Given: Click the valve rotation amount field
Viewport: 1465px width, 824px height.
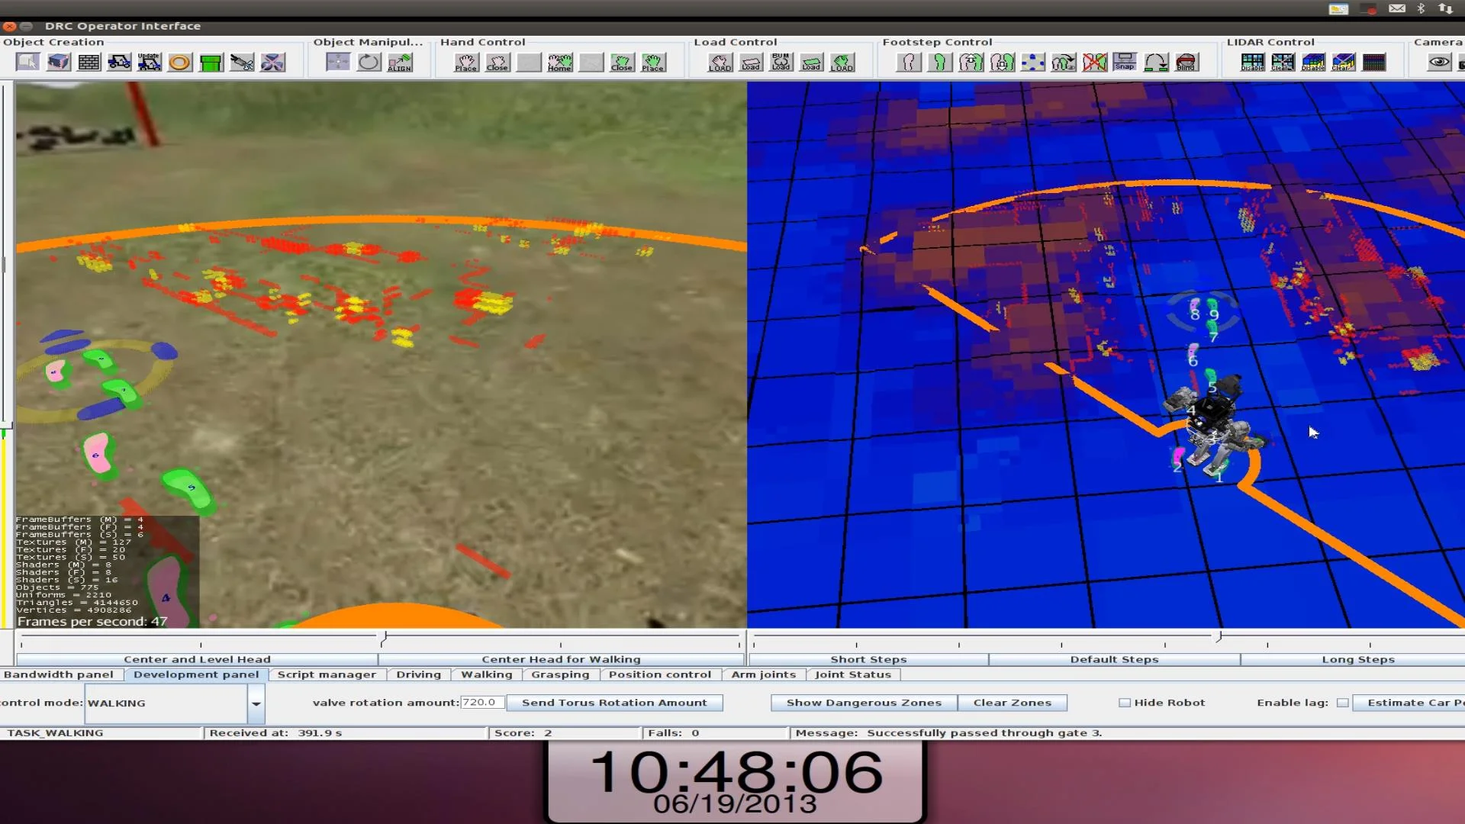Looking at the screenshot, I should [481, 703].
